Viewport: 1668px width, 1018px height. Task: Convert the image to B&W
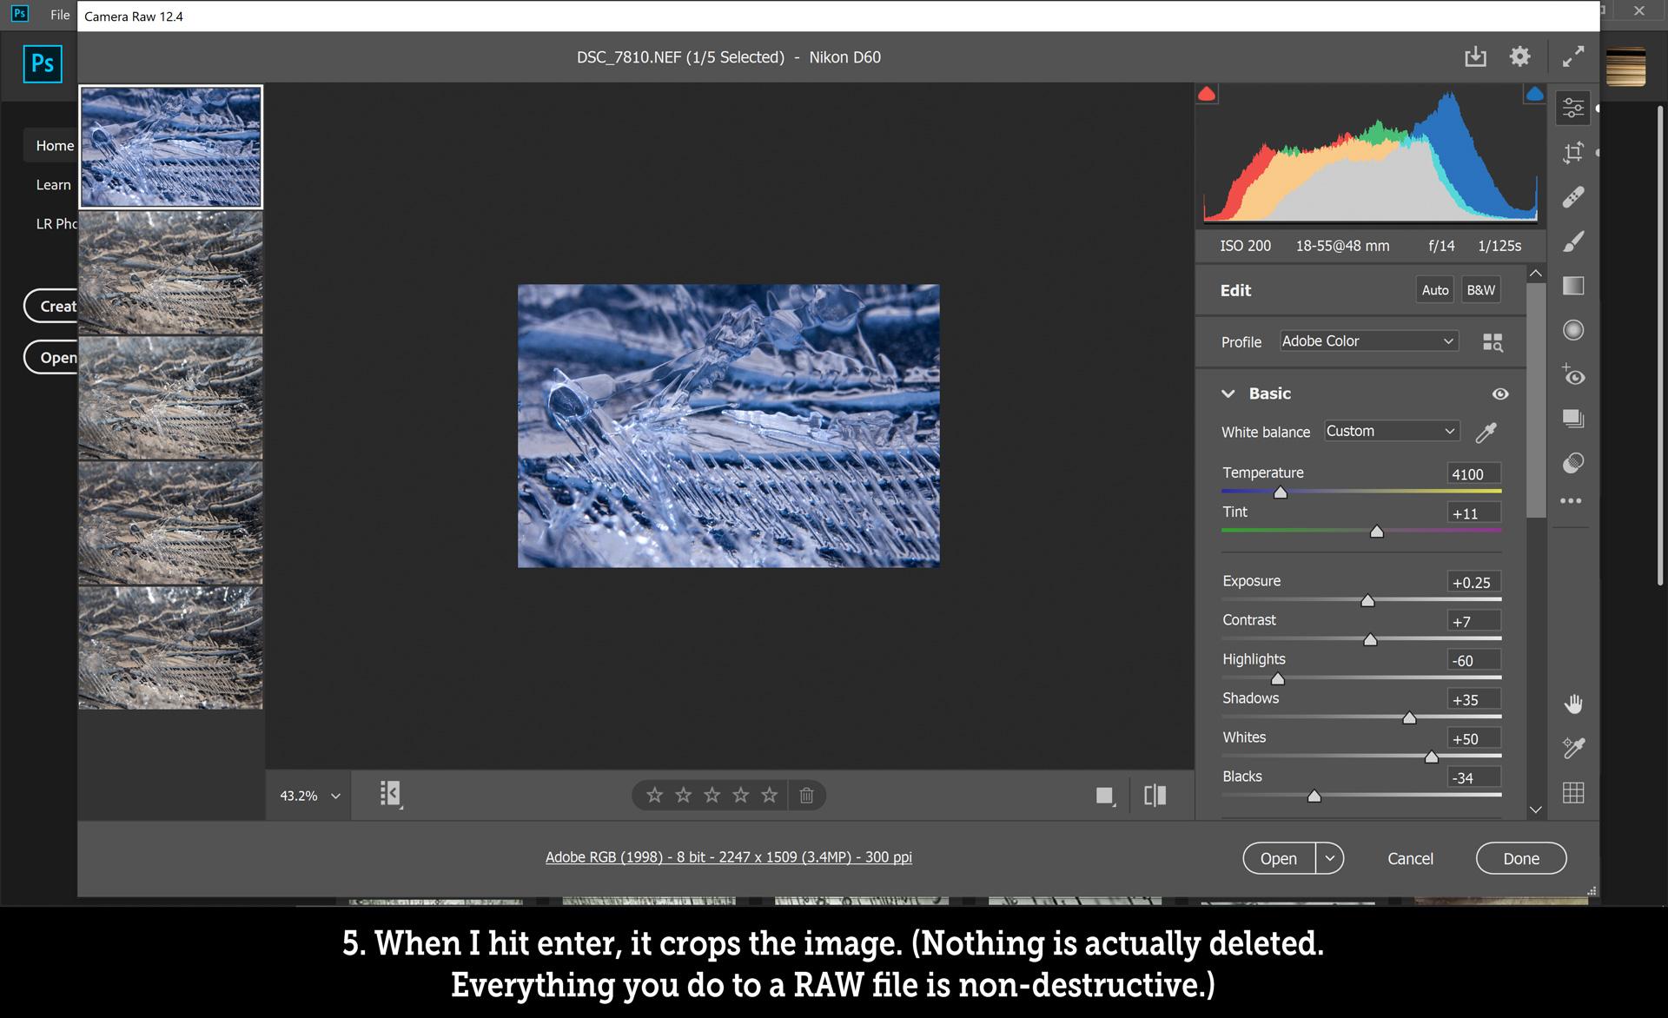[1480, 289]
